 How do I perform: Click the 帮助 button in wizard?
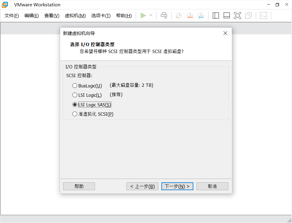(79, 186)
